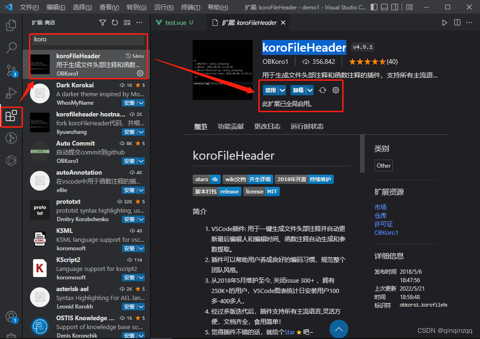Open the 编辑(E) menu

point(56,7)
